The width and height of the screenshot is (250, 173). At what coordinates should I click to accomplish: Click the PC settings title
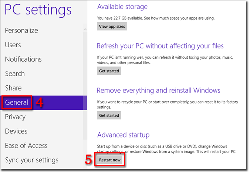(38, 10)
